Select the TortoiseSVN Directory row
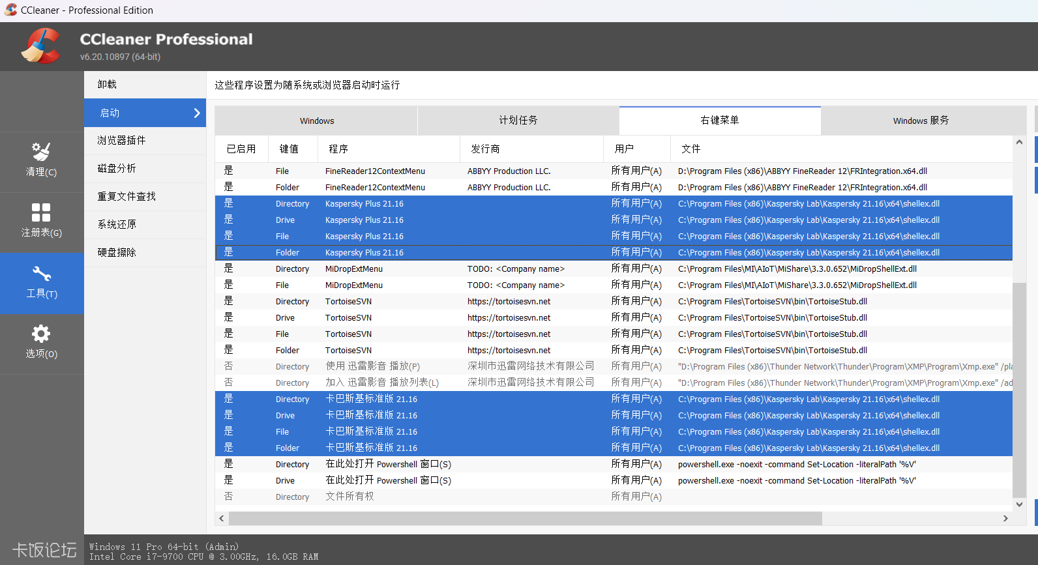Image resolution: width=1038 pixels, height=565 pixels. [x=614, y=302]
